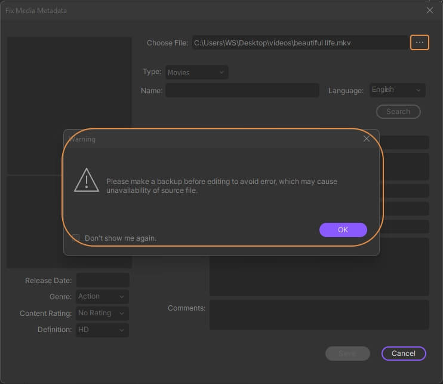Click the greyed-out Save button

(x=347, y=354)
